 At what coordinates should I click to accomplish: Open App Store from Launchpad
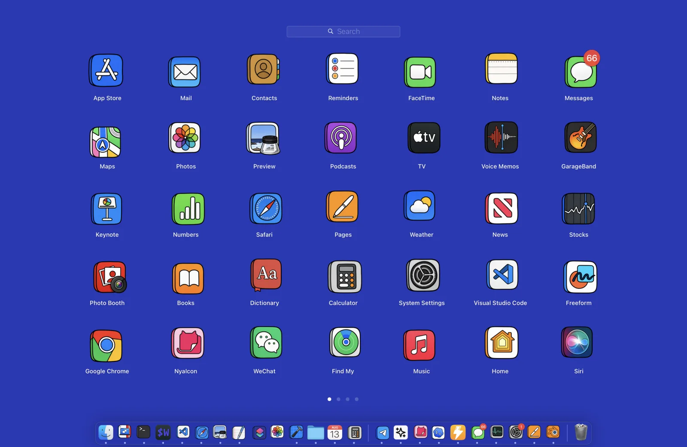click(x=106, y=70)
